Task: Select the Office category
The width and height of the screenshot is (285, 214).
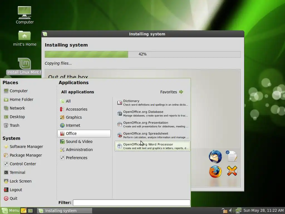Action: tap(84, 133)
